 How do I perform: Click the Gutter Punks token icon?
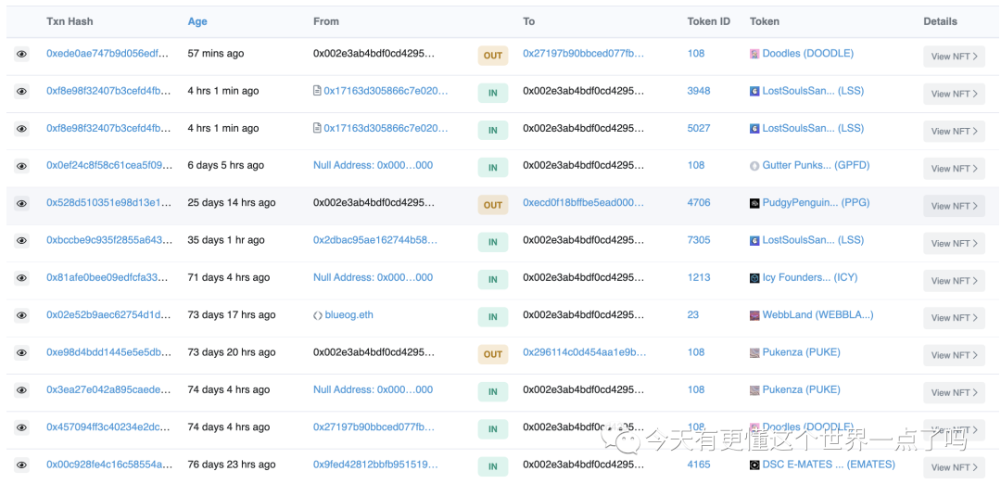pyautogui.click(x=754, y=166)
